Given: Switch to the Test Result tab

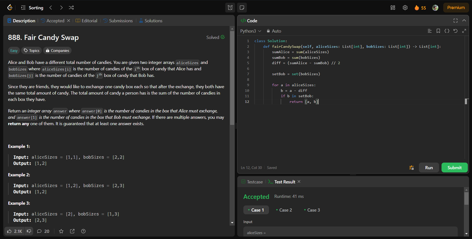Looking at the screenshot, I should point(282,182).
